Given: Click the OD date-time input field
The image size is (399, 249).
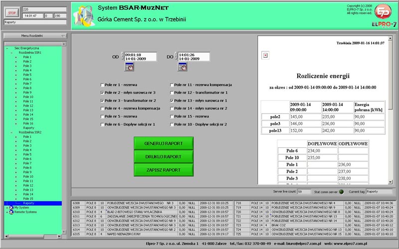Looking at the screenshot, I should [141, 57].
